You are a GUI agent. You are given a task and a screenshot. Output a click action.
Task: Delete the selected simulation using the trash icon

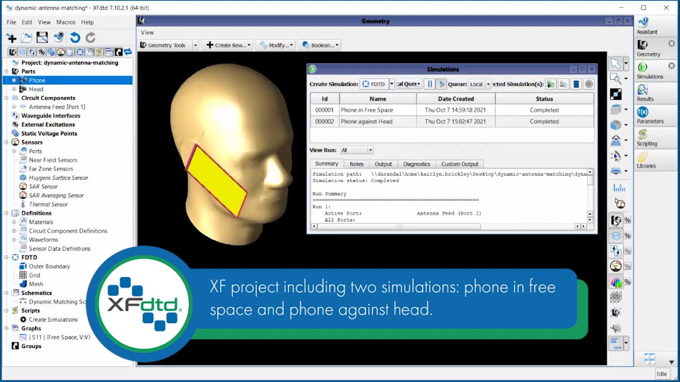(576, 84)
